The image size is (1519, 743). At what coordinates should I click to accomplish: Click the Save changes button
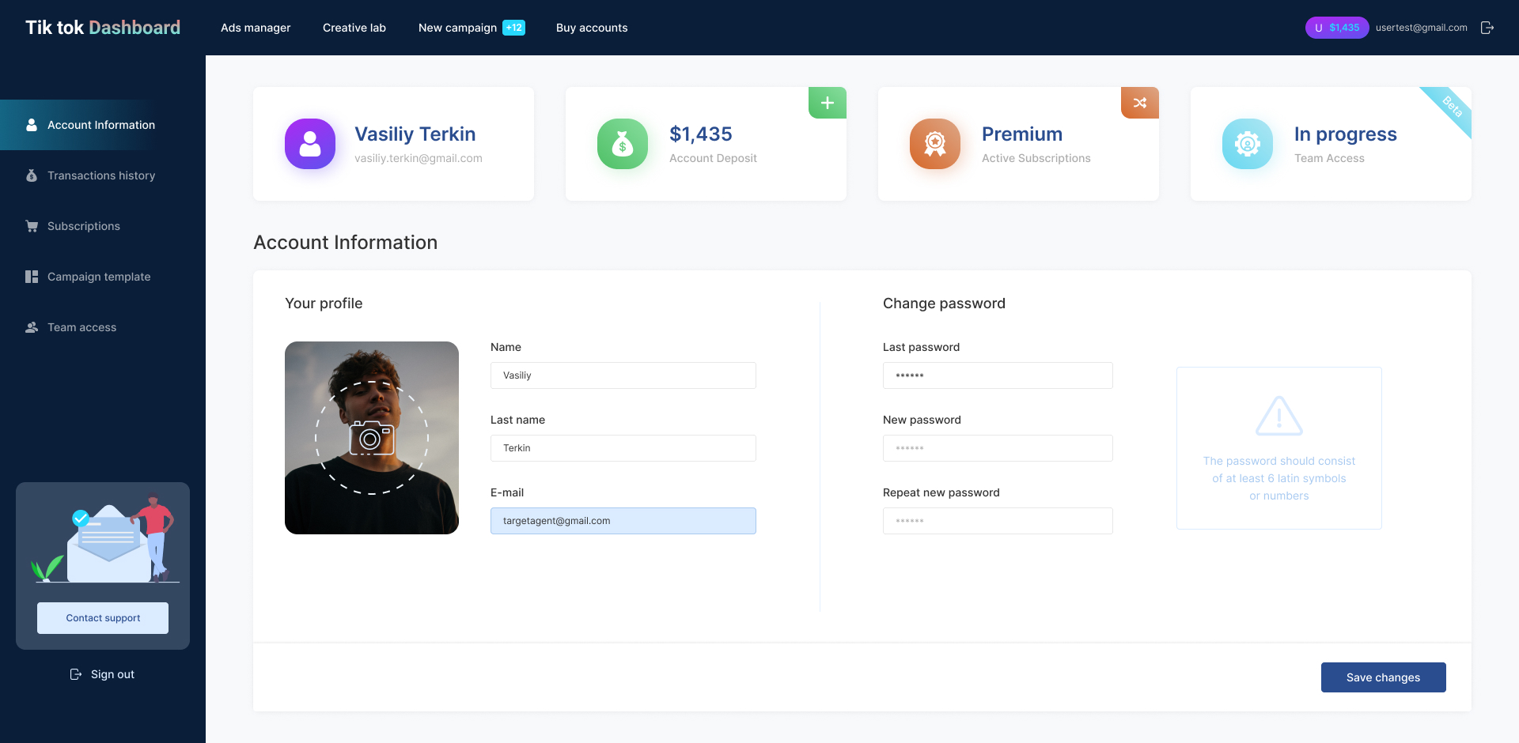[1384, 677]
